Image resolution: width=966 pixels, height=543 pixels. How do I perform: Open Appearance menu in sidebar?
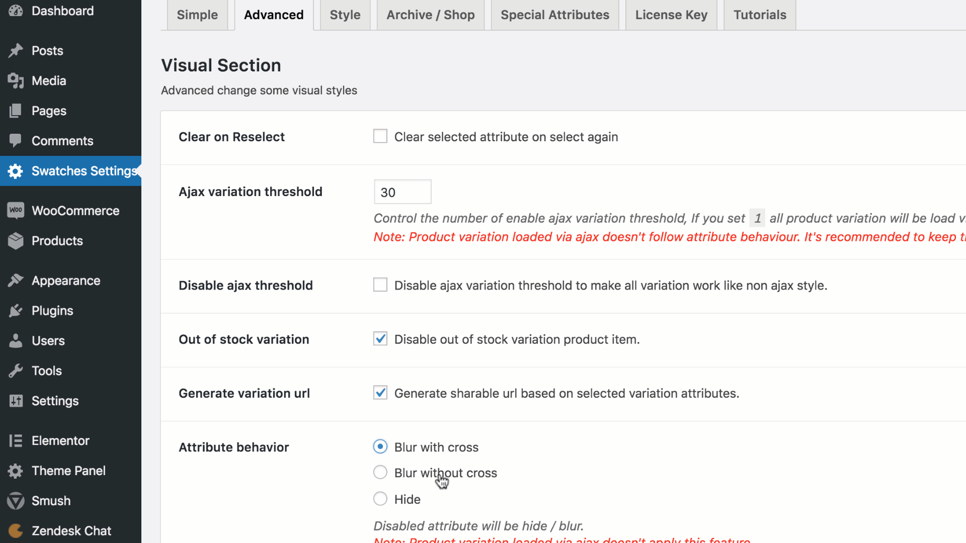(66, 281)
